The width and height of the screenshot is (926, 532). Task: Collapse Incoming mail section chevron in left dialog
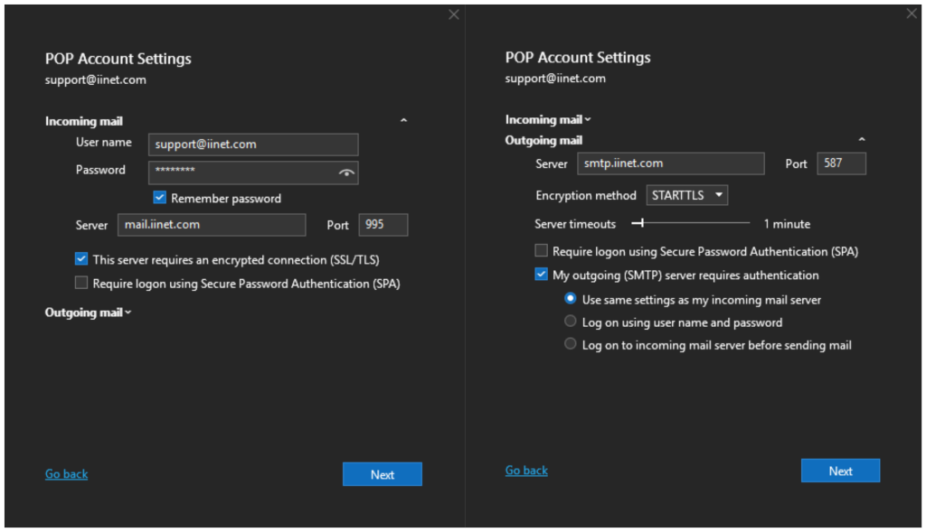pyautogui.click(x=403, y=120)
